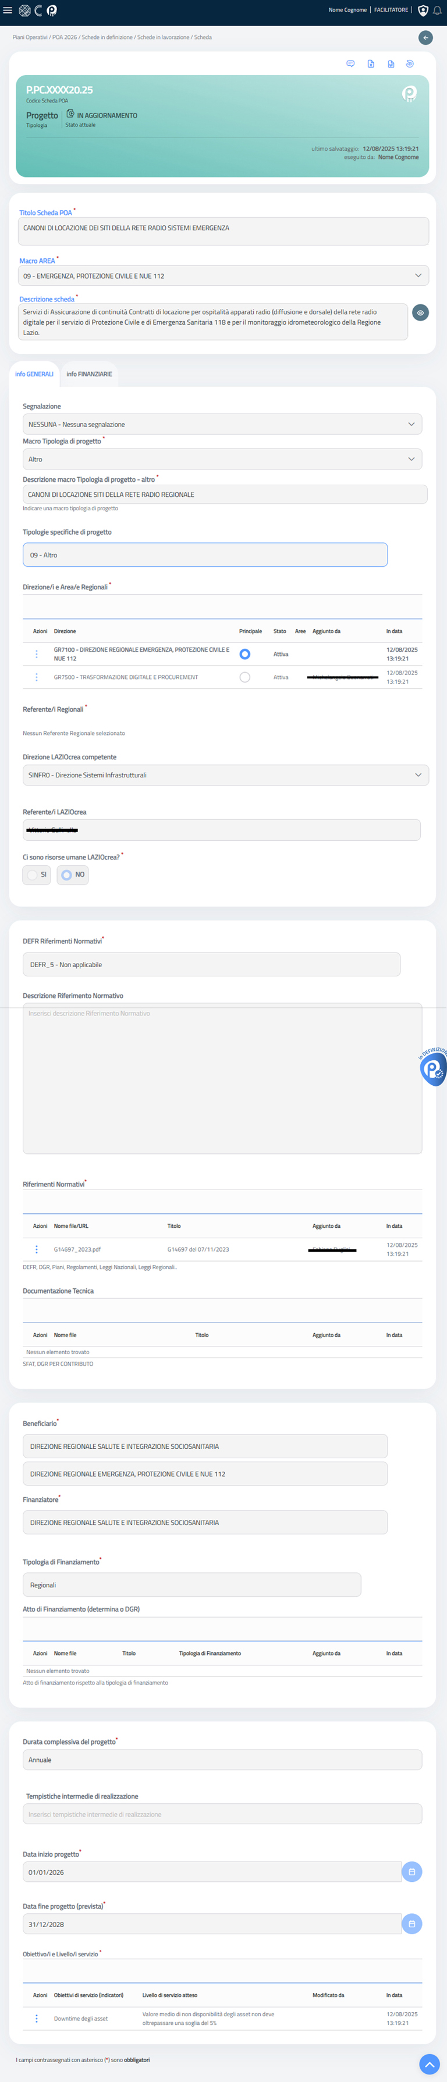Expand the Macro AREA dropdown
Viewport: 447px width, 2082px height.
point(223,276)
